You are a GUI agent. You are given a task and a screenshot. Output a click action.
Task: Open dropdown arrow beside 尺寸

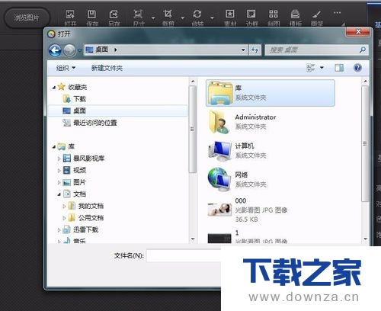(153, 18)
